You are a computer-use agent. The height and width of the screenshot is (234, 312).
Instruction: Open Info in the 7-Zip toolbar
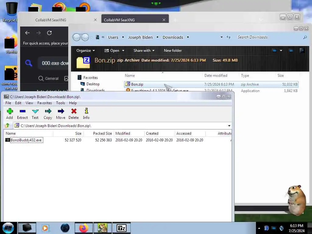[x=86, y=114]
